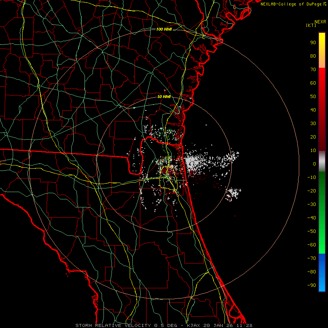Click the 0 value on the velocity scale

pos(315,164)
